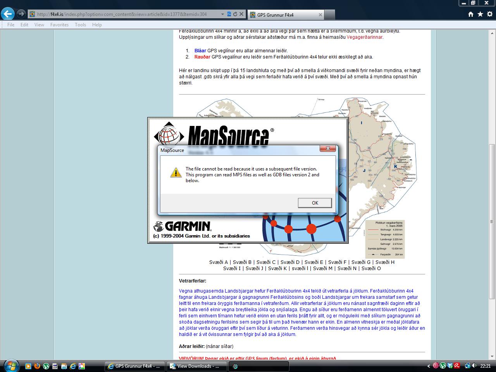This screenshot has height=372, width=496.
Task: Click the browser Forward arrow button
Action: pyautogui.click(x=21, y=14)
